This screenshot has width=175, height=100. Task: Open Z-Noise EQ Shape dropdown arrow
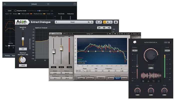[88, 71]
